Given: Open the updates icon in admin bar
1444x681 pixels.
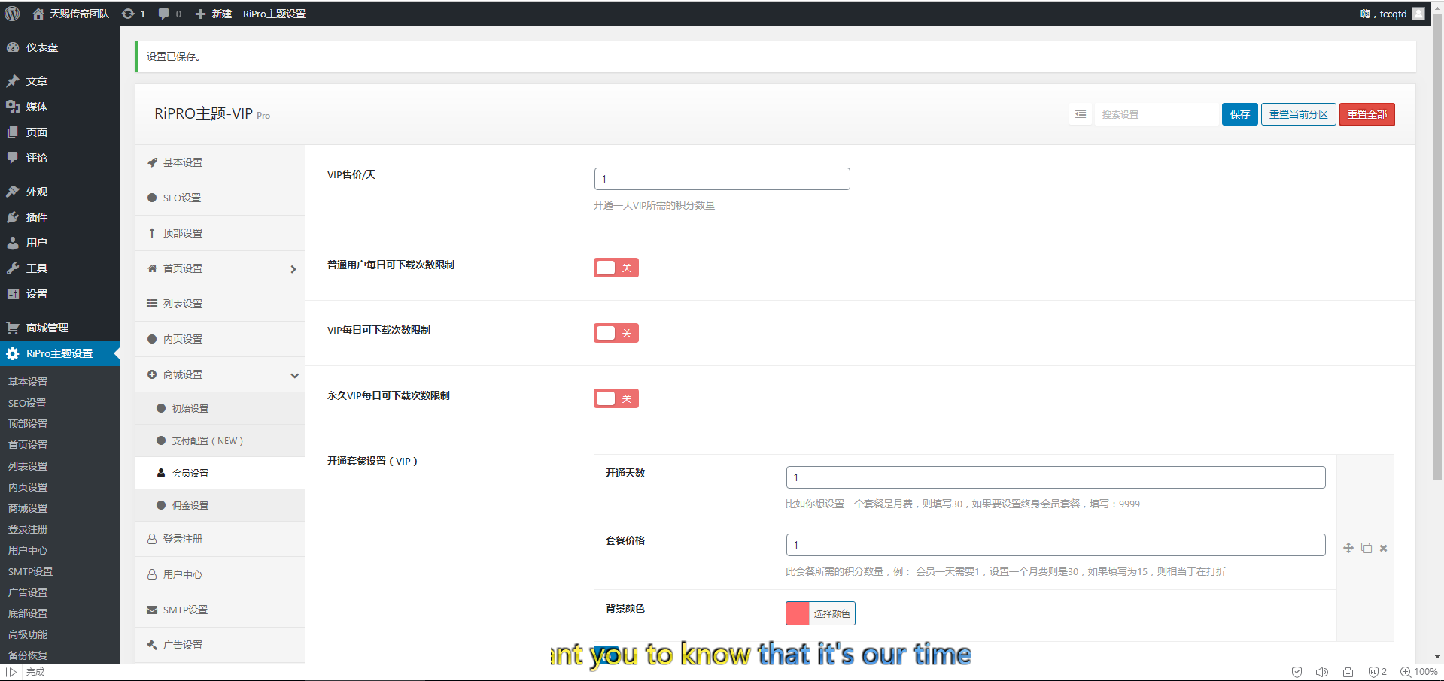Looking at the screenshot, I should [129, 14].
